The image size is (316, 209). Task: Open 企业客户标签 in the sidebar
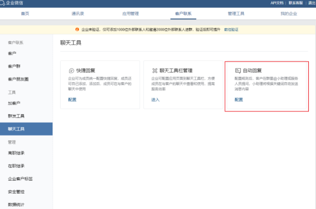[20, 179]
